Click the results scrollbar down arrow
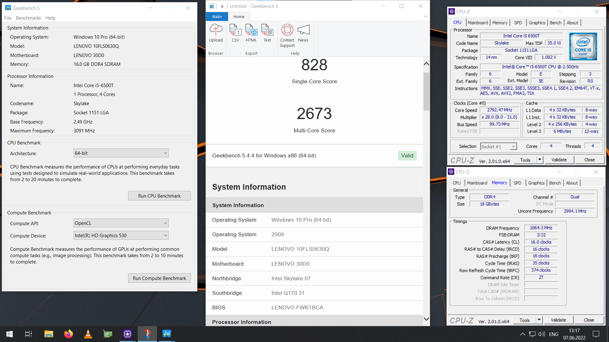The width and height of the screenshot is (609, 342). coord(426,319)
